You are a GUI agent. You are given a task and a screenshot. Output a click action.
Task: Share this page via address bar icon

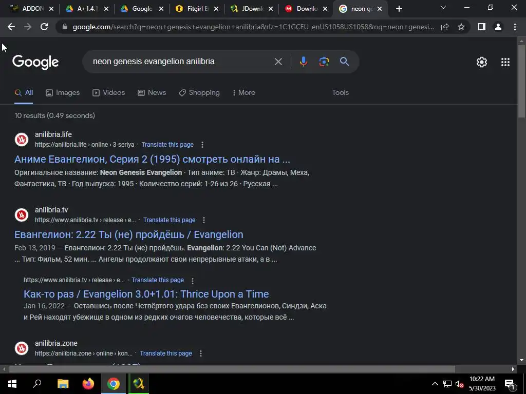click(x=445, y=27)
